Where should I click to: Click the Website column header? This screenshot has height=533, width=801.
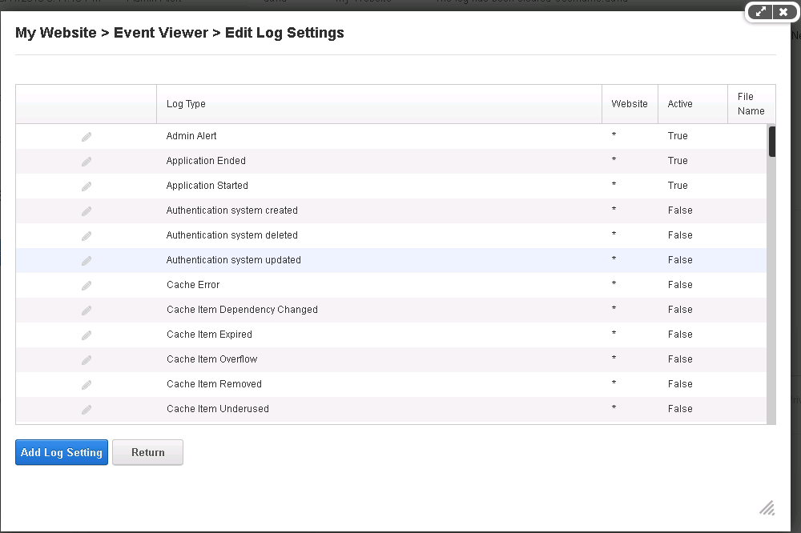tap(630, 104)
